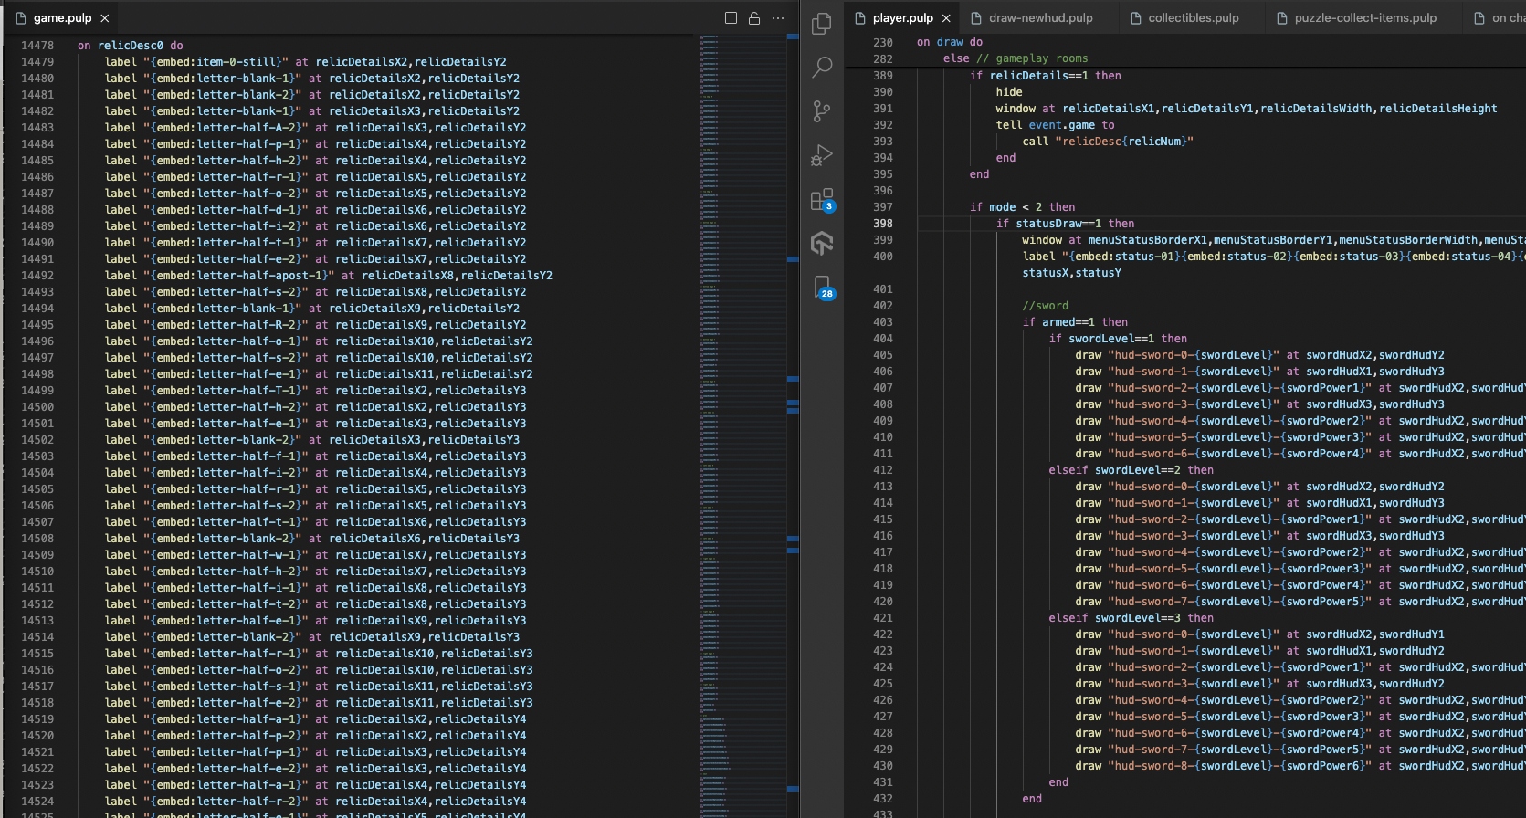This screenshot has width=1526, height=818.
Task: Open the Explorer view in activity bar
Action: [x=822, y=24]
